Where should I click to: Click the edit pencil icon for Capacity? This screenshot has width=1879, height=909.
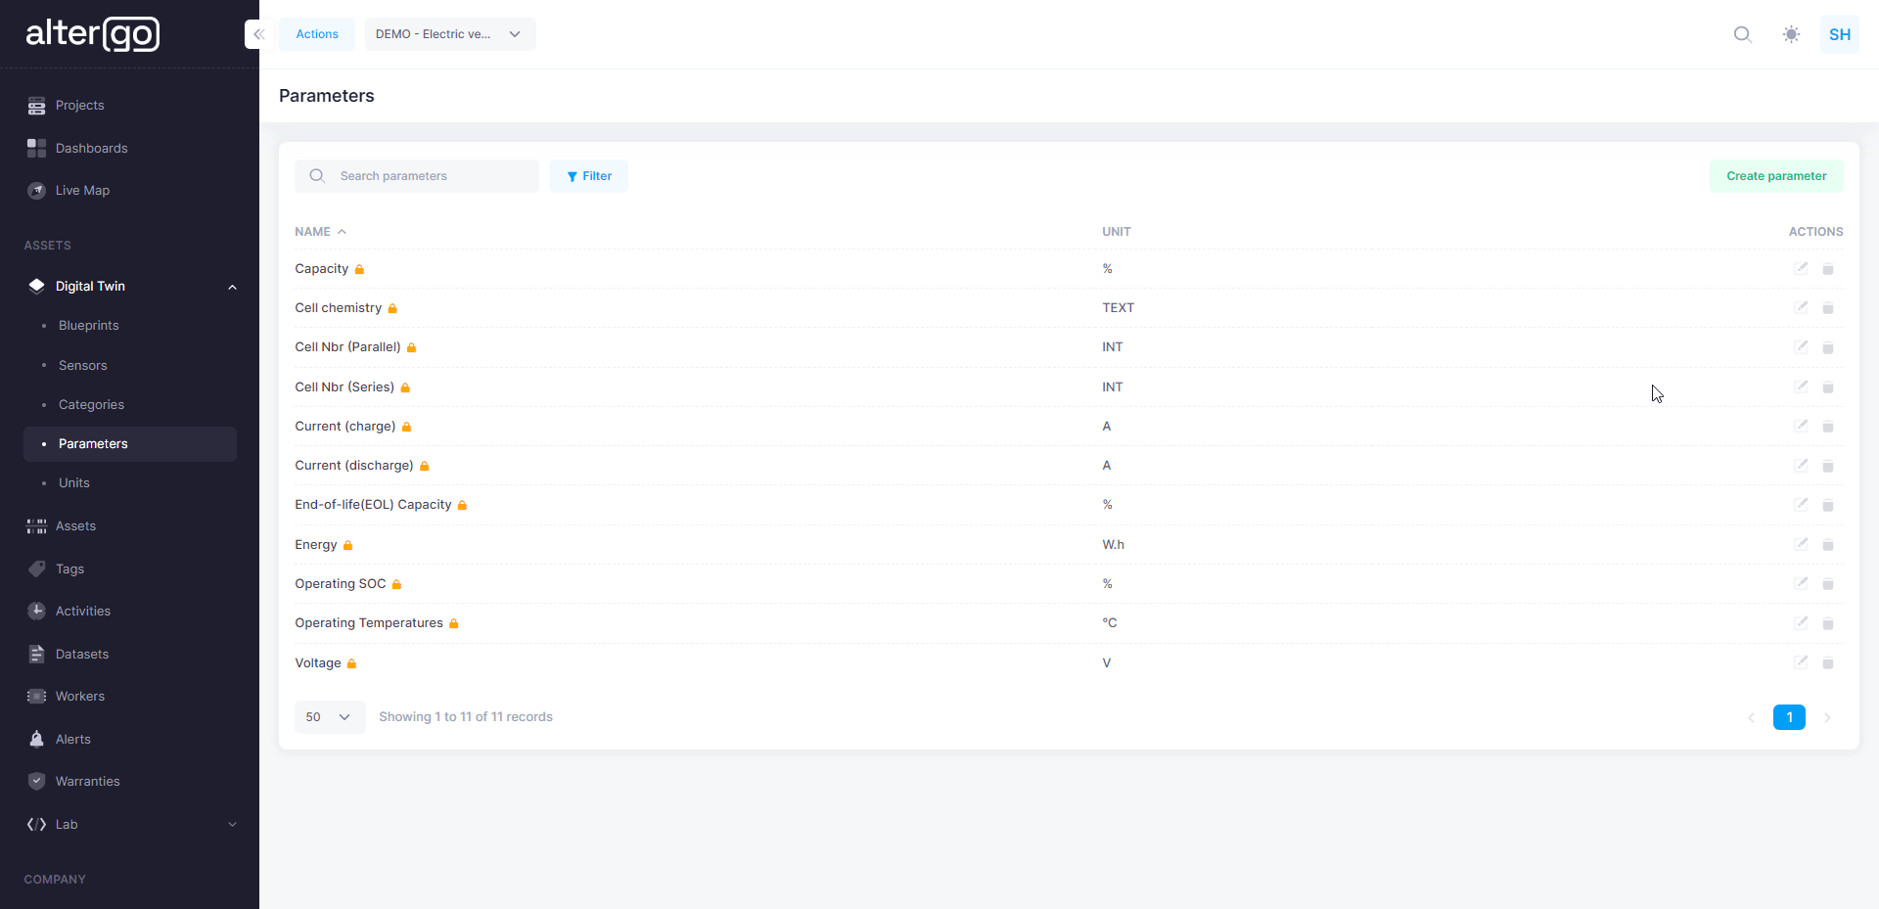(1801, 268)
